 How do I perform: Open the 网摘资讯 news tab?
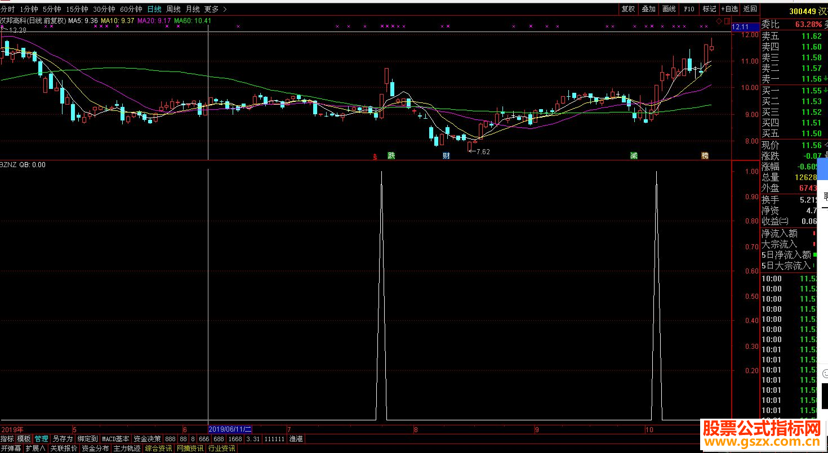190,448
